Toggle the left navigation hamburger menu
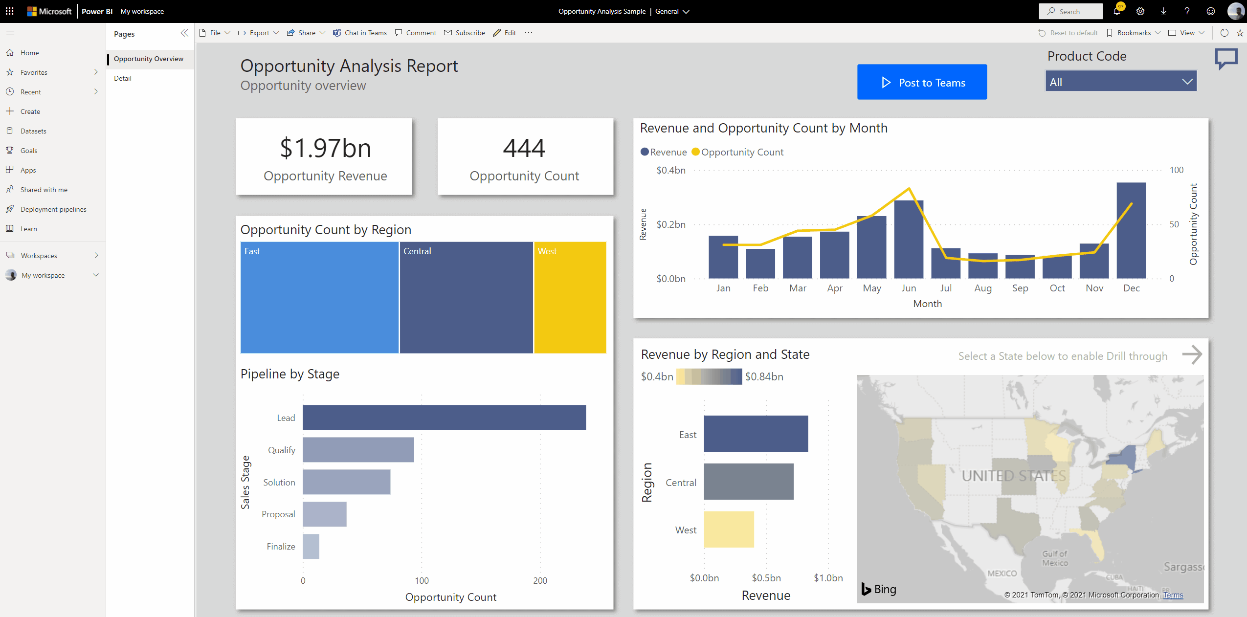This screenshot has height=617, width=1247. [10, 33]
